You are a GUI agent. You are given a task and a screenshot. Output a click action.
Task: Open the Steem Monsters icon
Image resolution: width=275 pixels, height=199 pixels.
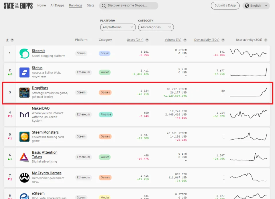point(24,136)
